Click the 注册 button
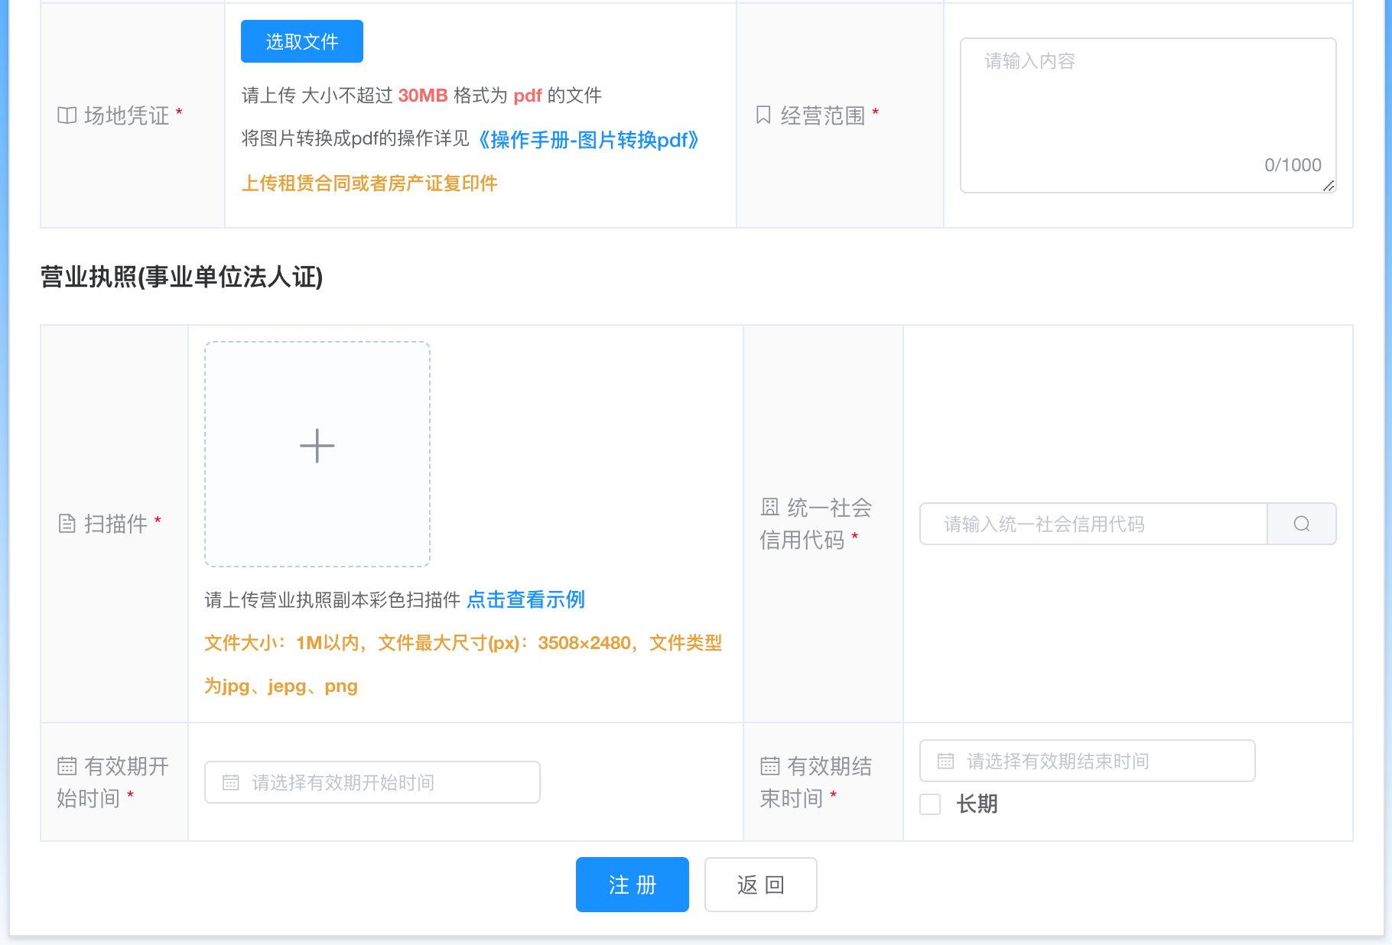The image size is (1392, 945). 633,885
